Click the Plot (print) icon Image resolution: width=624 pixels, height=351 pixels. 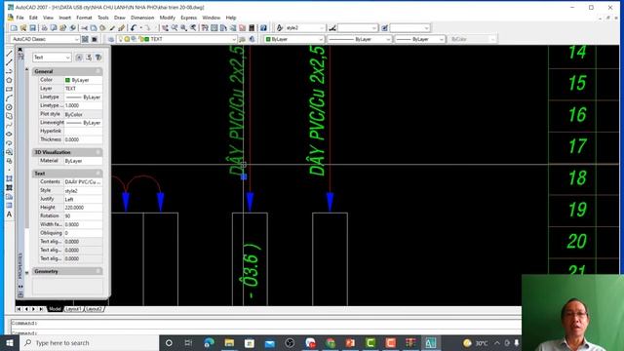(x=44, y=28)
